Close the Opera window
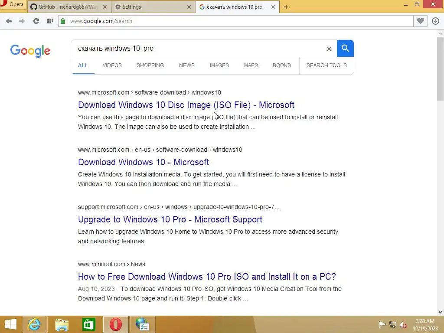 click(433, 4)
